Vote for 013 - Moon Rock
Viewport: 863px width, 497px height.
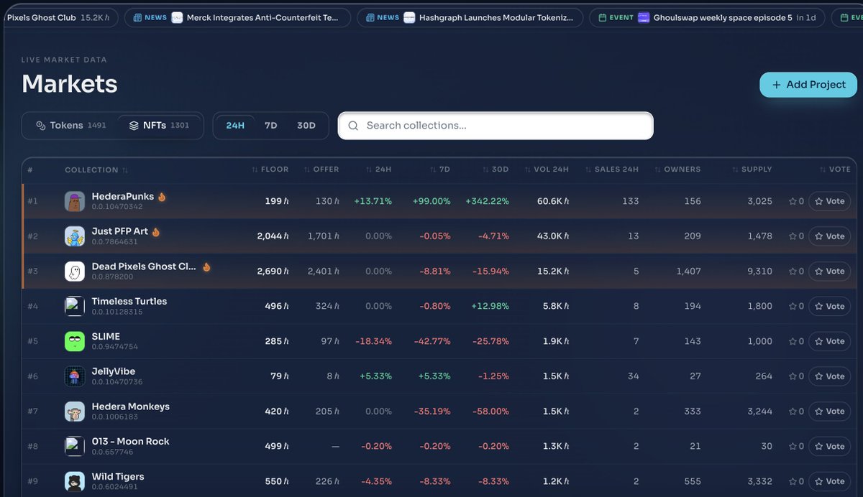pyautogui.click(x=829, y=446)
